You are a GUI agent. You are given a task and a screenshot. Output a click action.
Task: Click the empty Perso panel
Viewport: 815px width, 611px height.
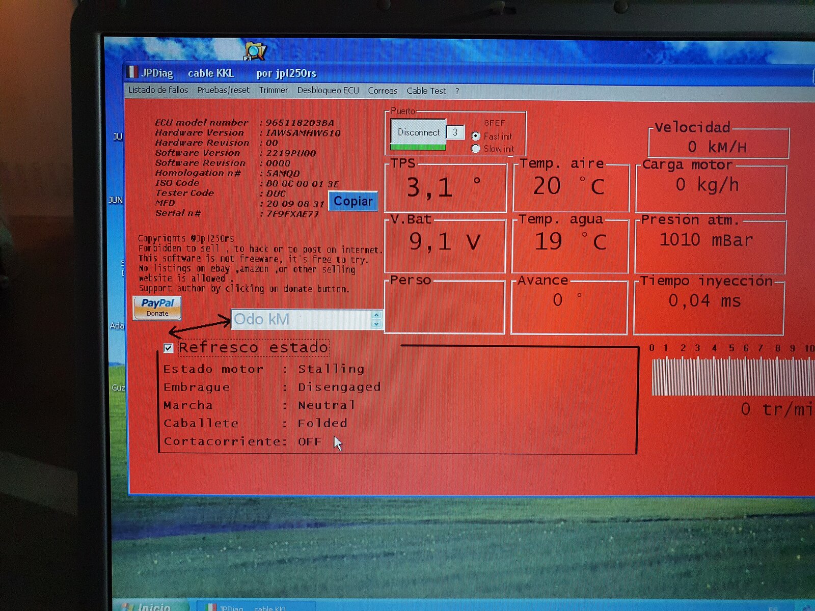click(444, 307)
